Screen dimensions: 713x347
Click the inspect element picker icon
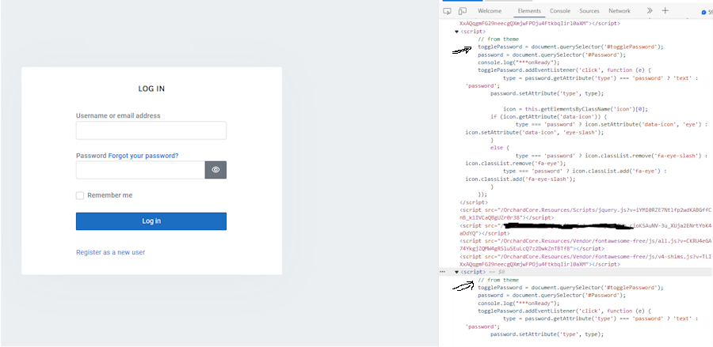[x=447, y=11]
